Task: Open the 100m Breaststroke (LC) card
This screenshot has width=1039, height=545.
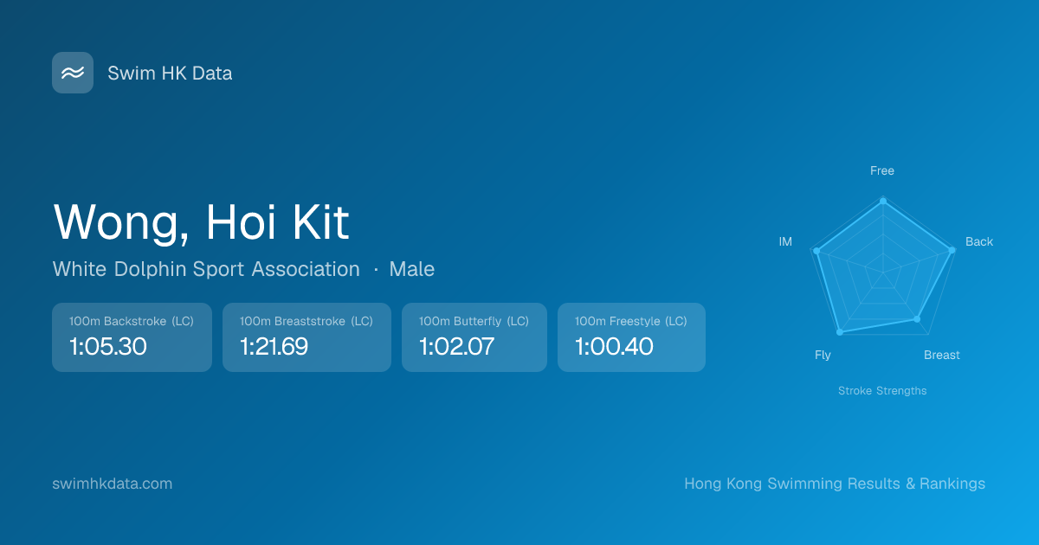Action: click(x=307, y=337)
